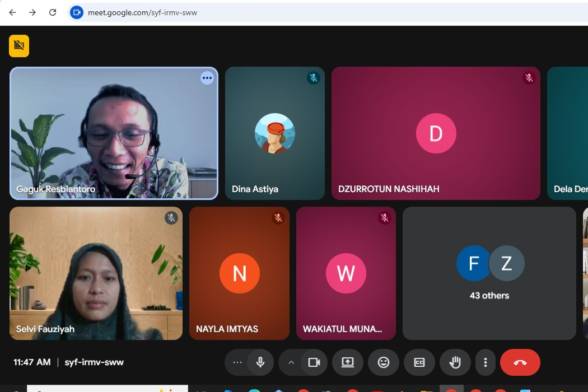Image resolution: width=588 pixels, height=392 pixels.
Task: Click the yellow icon at top-left of meeting
Action: [x=19, y=46]
